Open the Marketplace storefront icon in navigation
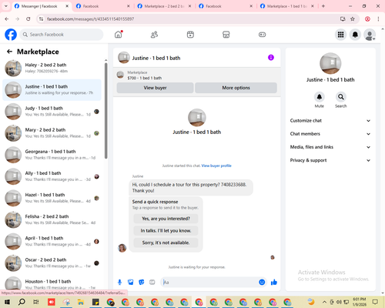The image size is (385, 308). 226,35
